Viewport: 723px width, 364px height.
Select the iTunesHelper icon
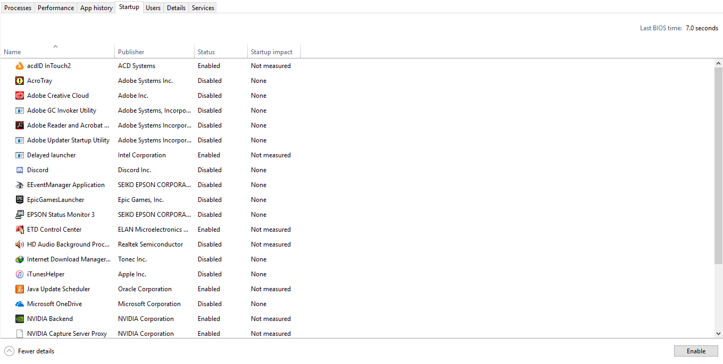[20, 274]
